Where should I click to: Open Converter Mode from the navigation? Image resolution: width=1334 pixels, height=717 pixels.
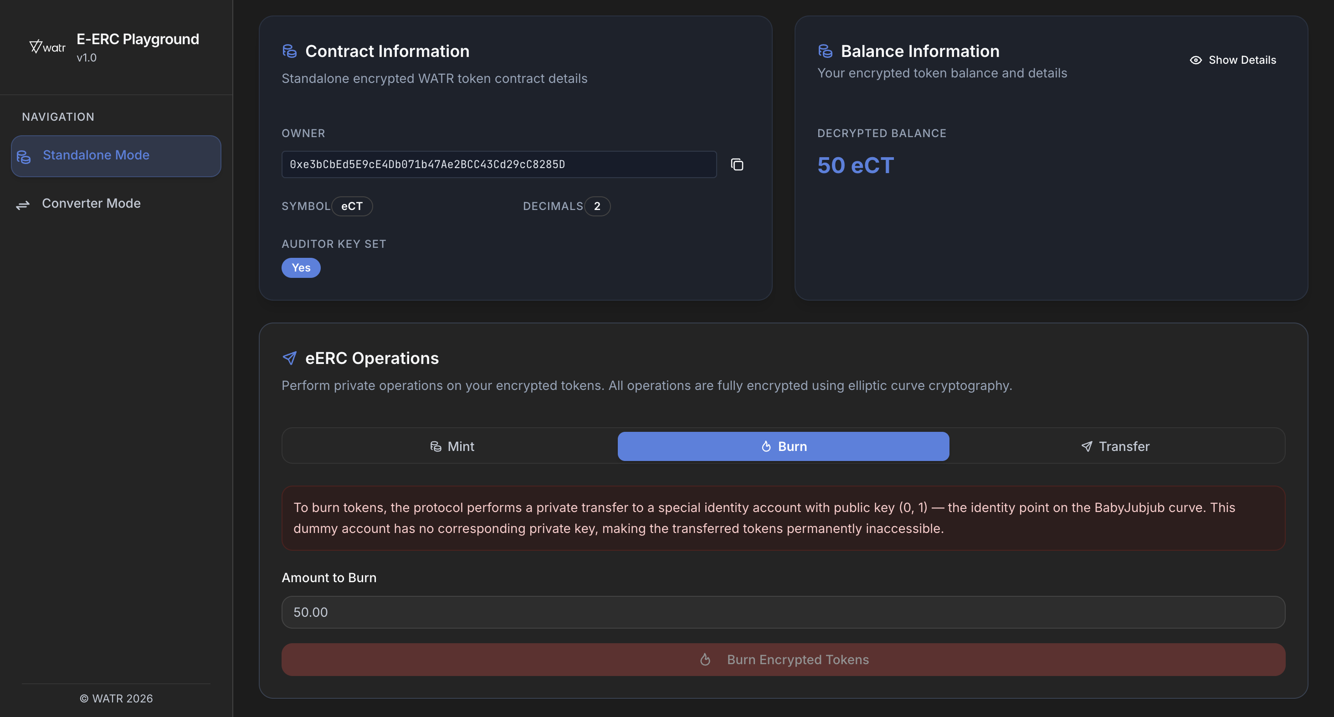[91, 204]
